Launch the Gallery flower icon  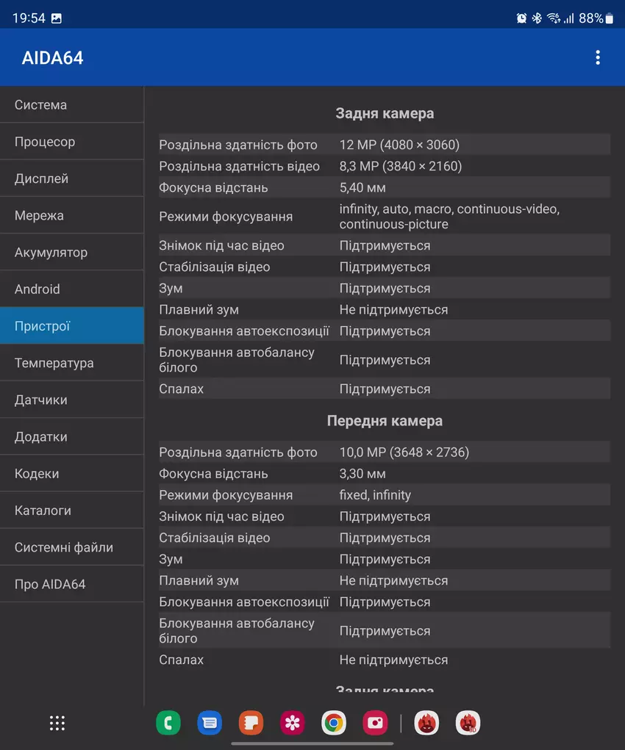tap(293, 724)
